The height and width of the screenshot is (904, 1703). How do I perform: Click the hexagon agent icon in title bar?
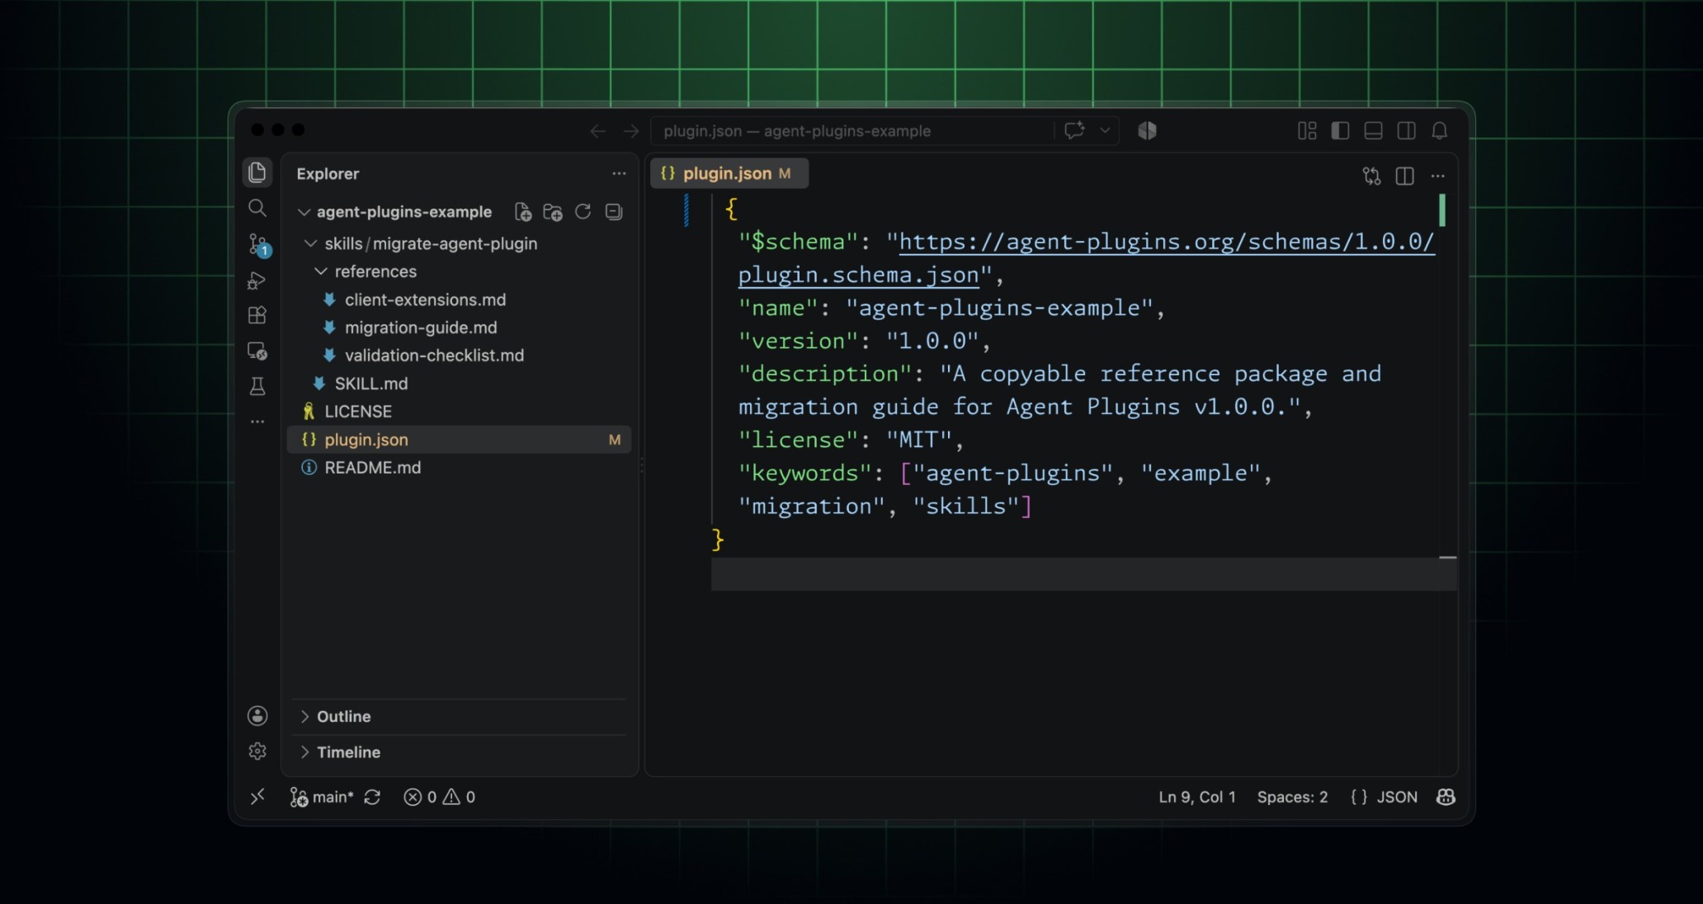coord(1147,130)
